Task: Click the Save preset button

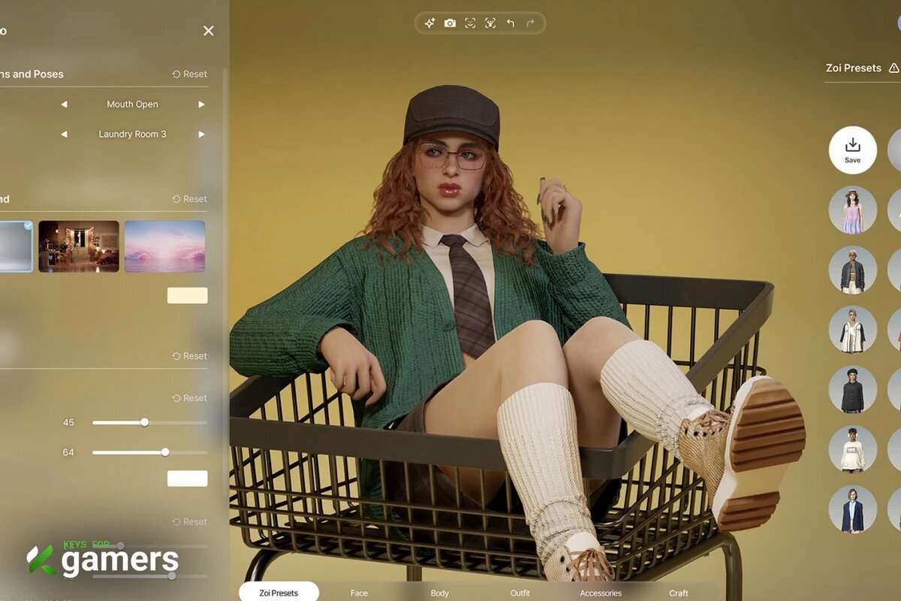Action: pyautogui.click(x=853, y=150)
